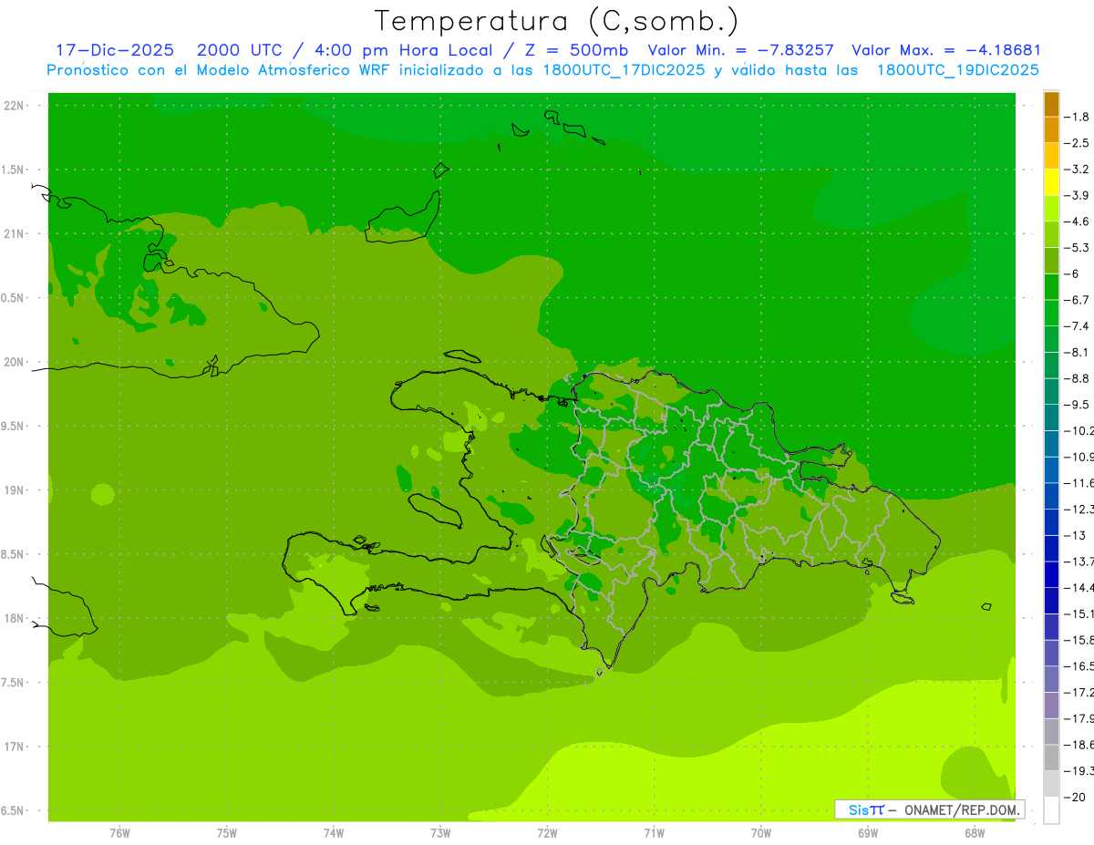Click the 17N latitude label
The height and width of the screenshot is (845, 1094).
(15, 747)
